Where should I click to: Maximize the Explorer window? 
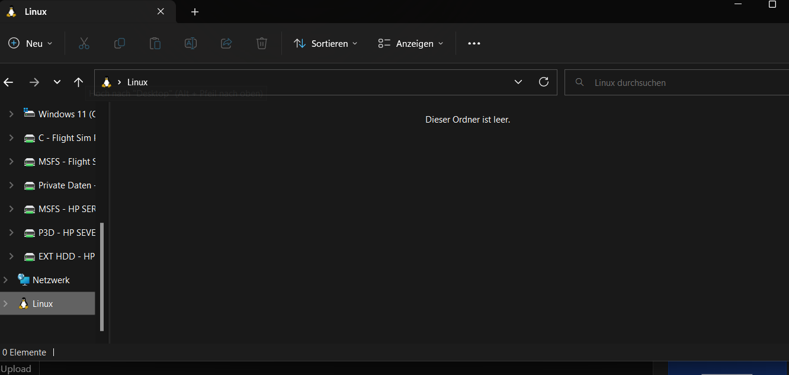772,4
